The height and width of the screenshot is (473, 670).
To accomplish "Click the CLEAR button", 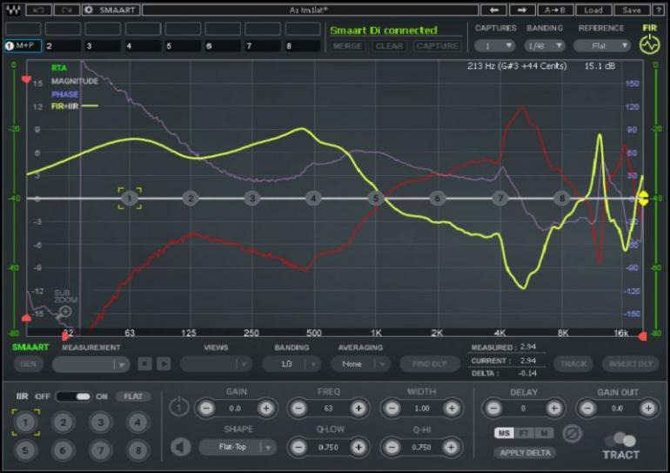I will [389, 46].
